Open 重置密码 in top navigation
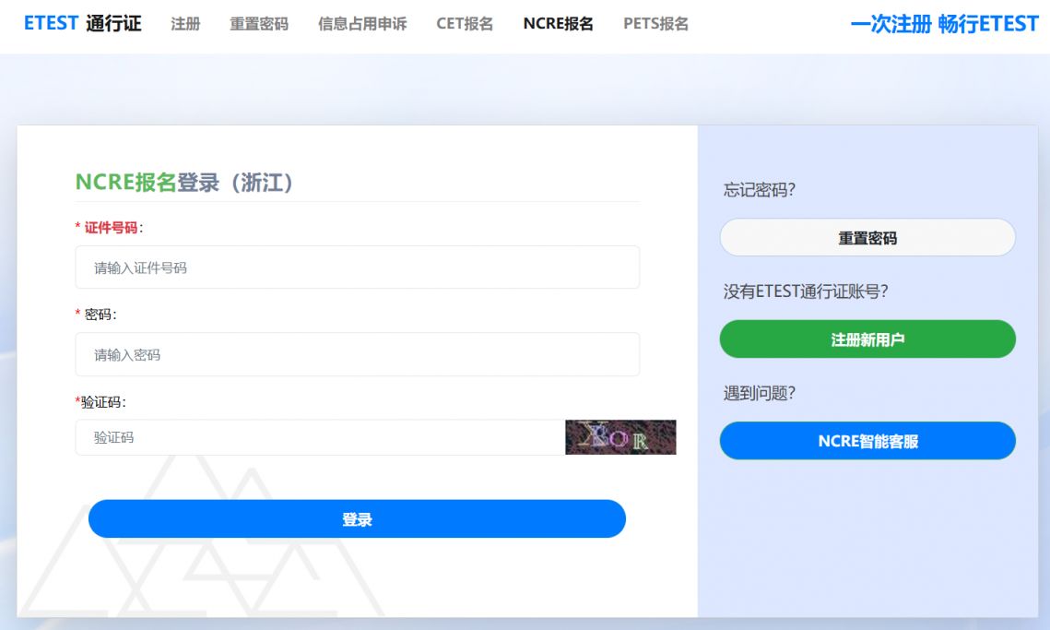The image size is (1050, 630). coord(259,24)
